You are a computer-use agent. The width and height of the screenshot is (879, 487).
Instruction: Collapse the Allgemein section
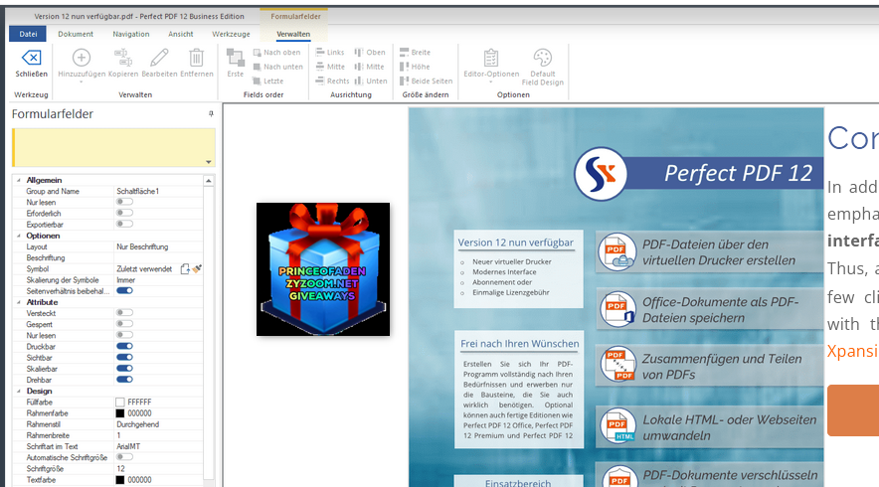coord(19,180)
